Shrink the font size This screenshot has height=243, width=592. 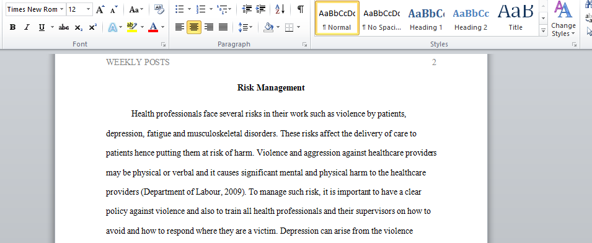113,9
